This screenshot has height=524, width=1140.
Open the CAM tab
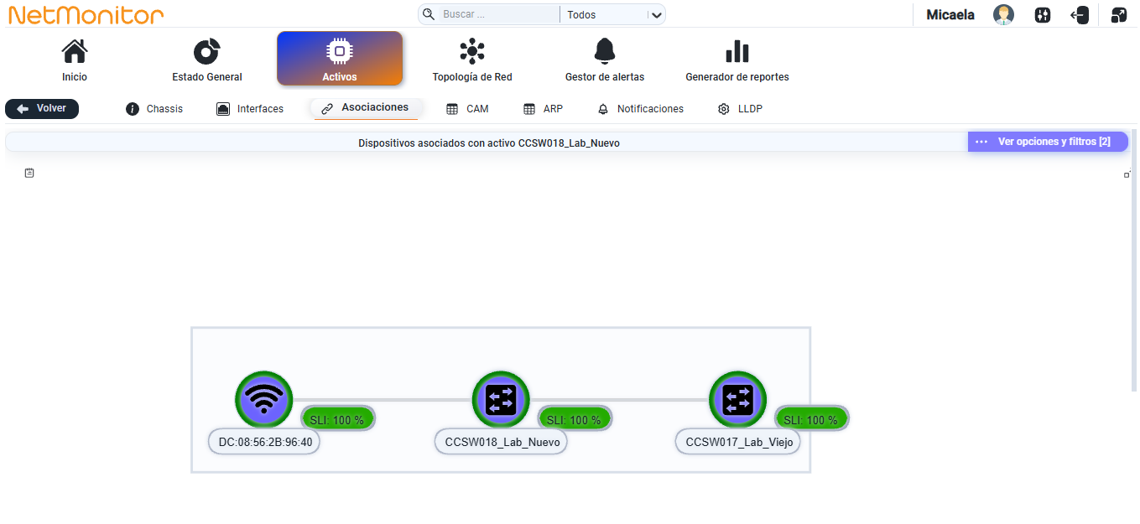pyautogui.click(x=467, y=109)
